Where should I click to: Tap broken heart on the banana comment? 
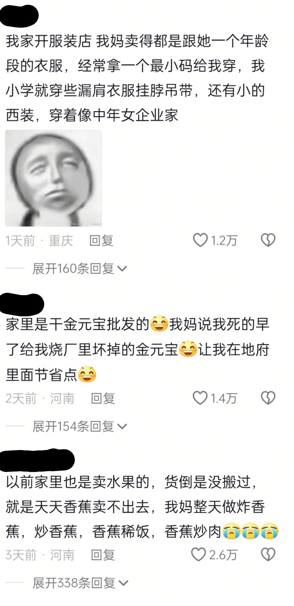click(x=268, y=555)
